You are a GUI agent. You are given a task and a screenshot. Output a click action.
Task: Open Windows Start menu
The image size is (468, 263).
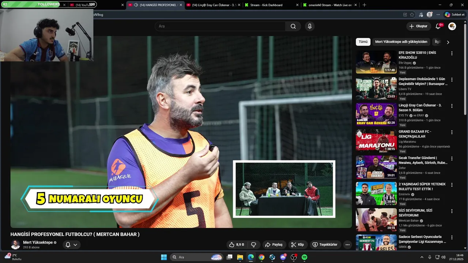click(x=164, y=257)
